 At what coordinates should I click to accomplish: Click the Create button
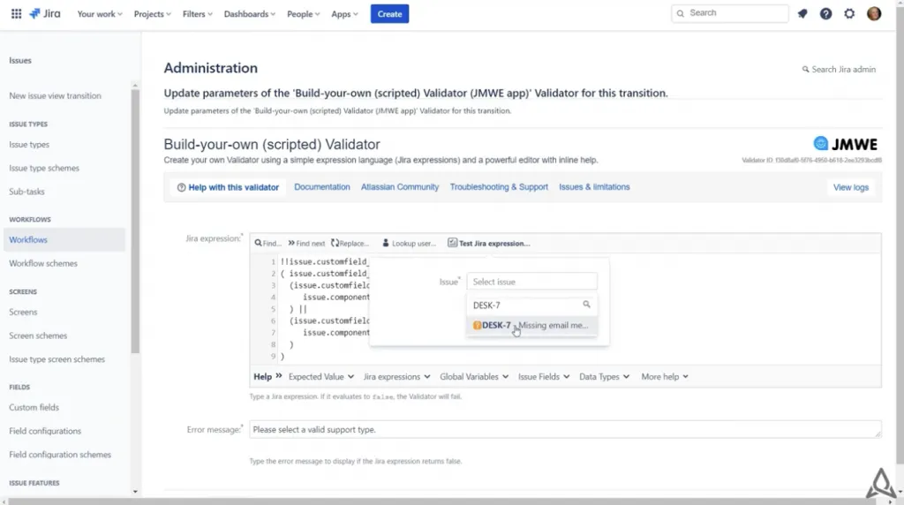point(389,14)
